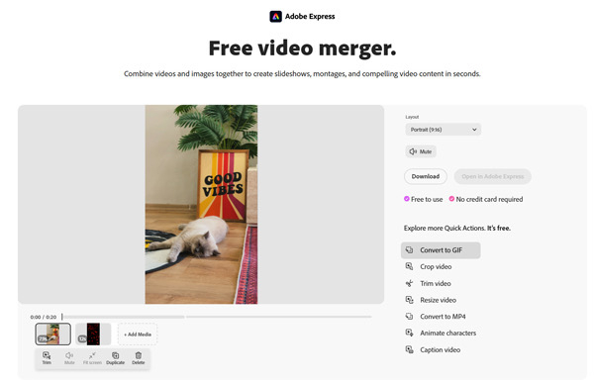Click the Adobe Express logo icon
Image resolution: width=594 pixels, height=384 pixels.
[275, 16]
